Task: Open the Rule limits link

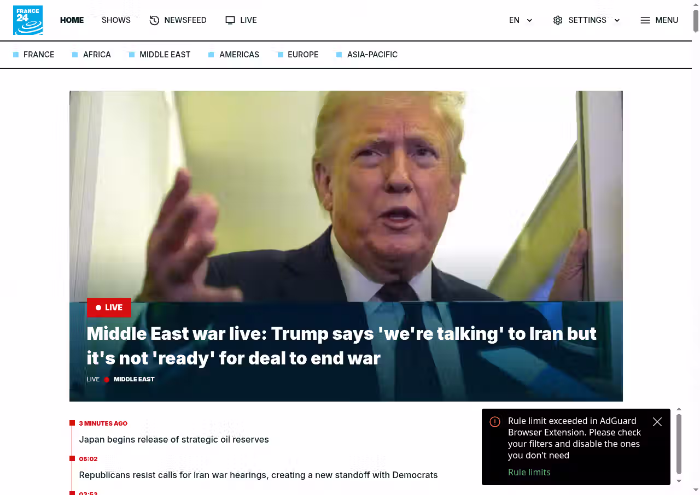Action: (529, 472)
